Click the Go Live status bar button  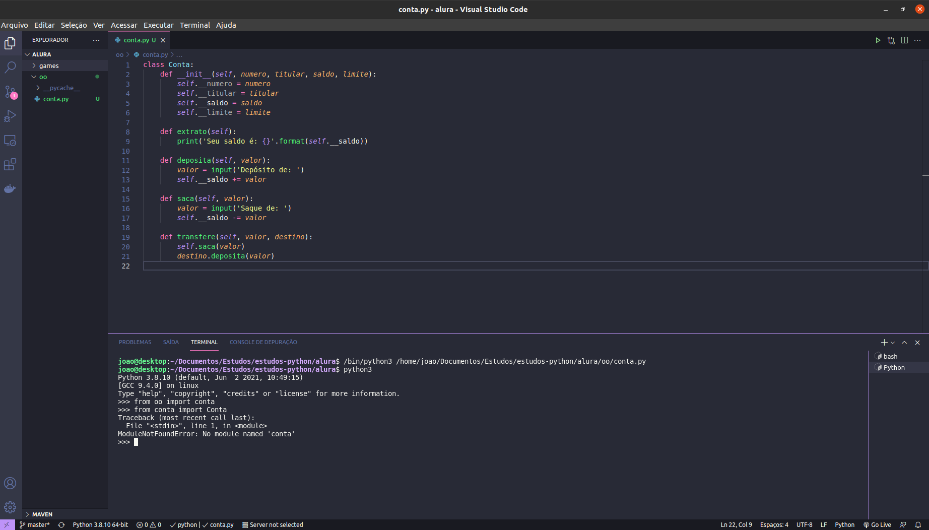pyautogui.click(x=877, y=524)
